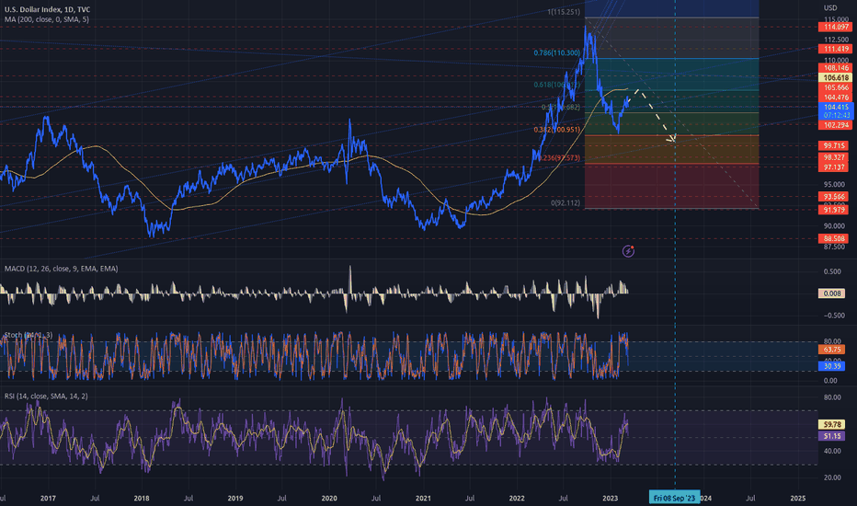Click the 104.476 red price label
The image size is (857, 506).
[x=833, y=98]
